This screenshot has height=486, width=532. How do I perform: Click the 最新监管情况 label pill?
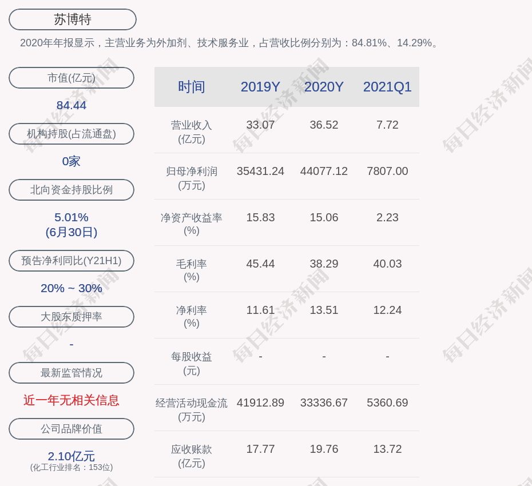click(x=72, y=373)
